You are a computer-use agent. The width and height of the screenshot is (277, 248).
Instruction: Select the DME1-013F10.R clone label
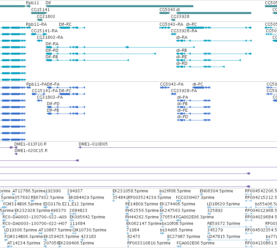coord(30,144)
